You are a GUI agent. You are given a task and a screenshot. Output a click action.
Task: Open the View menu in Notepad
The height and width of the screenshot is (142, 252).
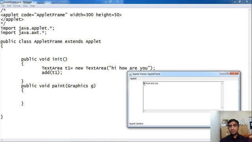click(x=25, y=6)
